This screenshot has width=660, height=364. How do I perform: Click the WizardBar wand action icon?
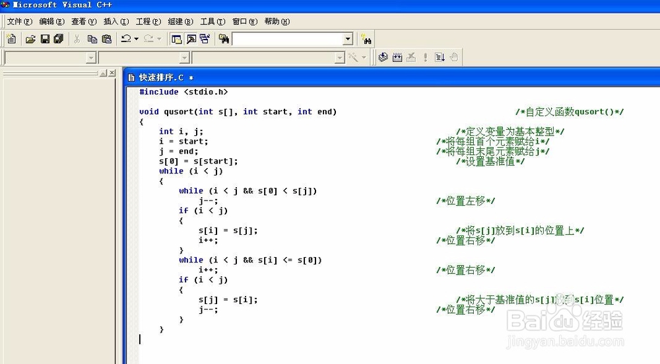pyautogui.click(x=352, y=57)
